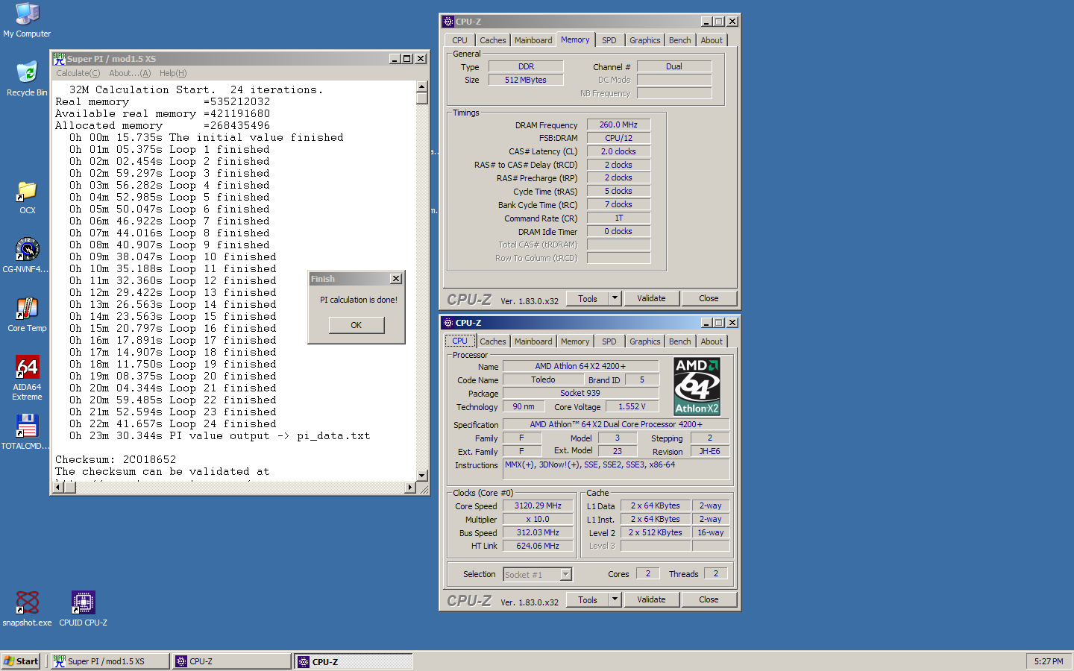This screenshot has height=671, width=1074.
Task: Select Bench tab in lower CPU-Z window
Action: click(679, 341)
